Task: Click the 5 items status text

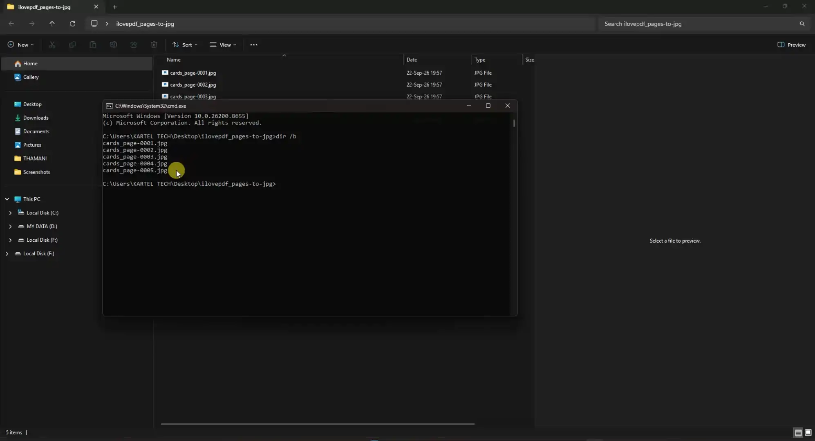Action: pos(14,432)
